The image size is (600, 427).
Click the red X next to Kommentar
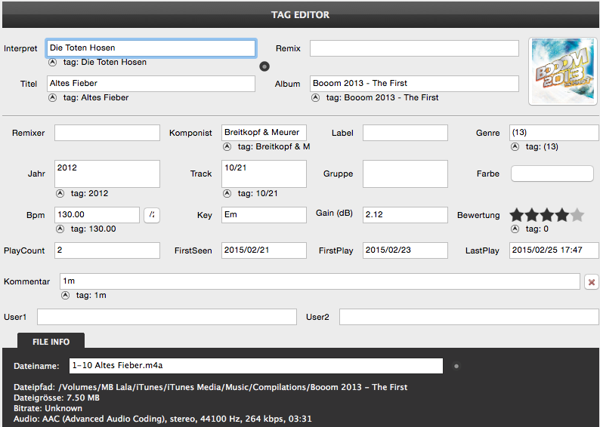tap(592, 282)
